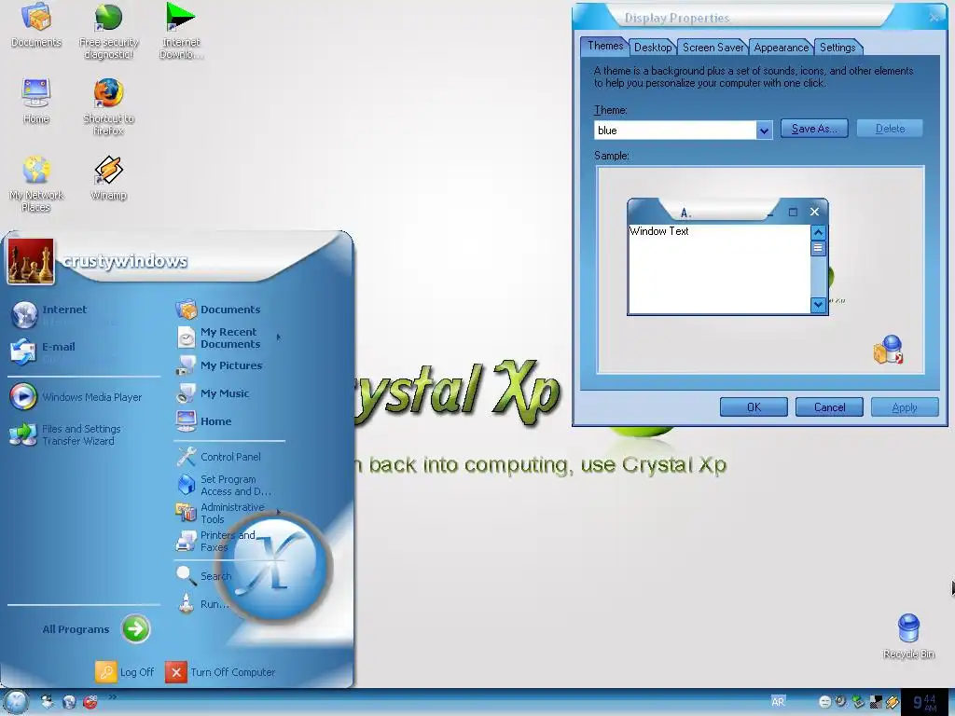Click the globe quick launch icon
Screen dimensions: 955x716
coord(69,702)
